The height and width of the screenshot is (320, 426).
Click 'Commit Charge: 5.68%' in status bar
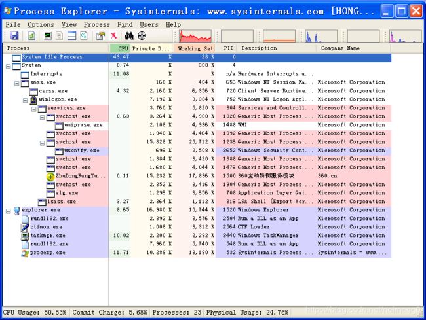click(109, 313)
